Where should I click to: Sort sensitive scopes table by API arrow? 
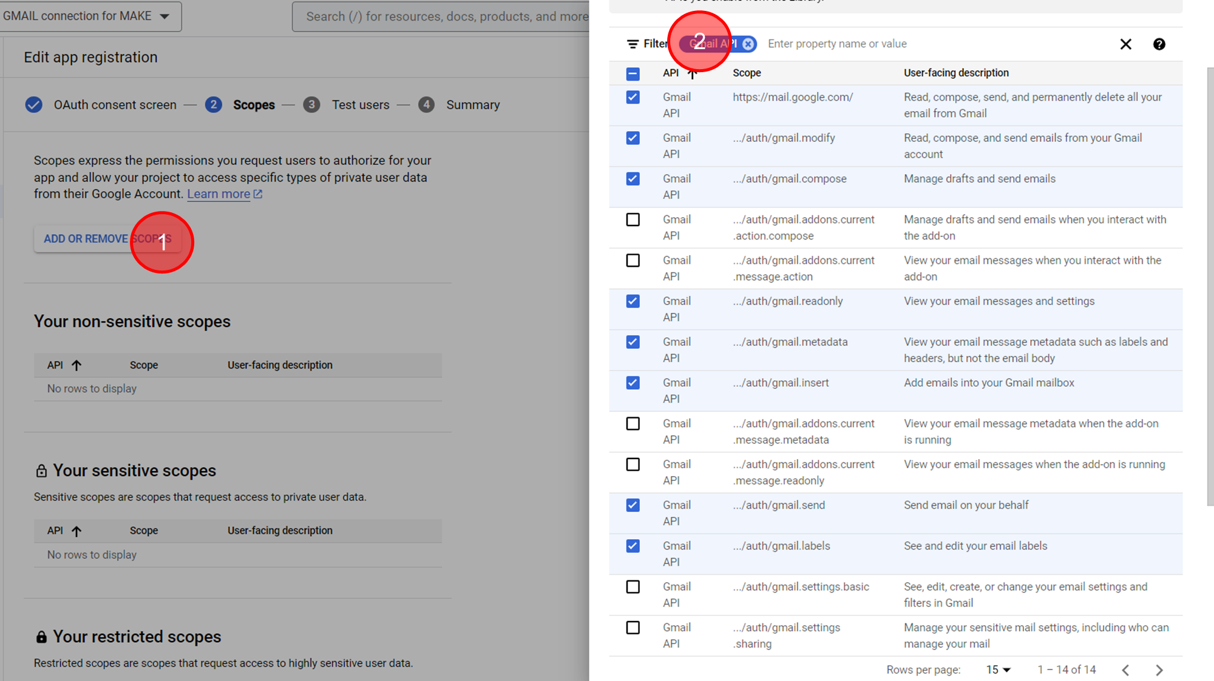tap(76, 531)
